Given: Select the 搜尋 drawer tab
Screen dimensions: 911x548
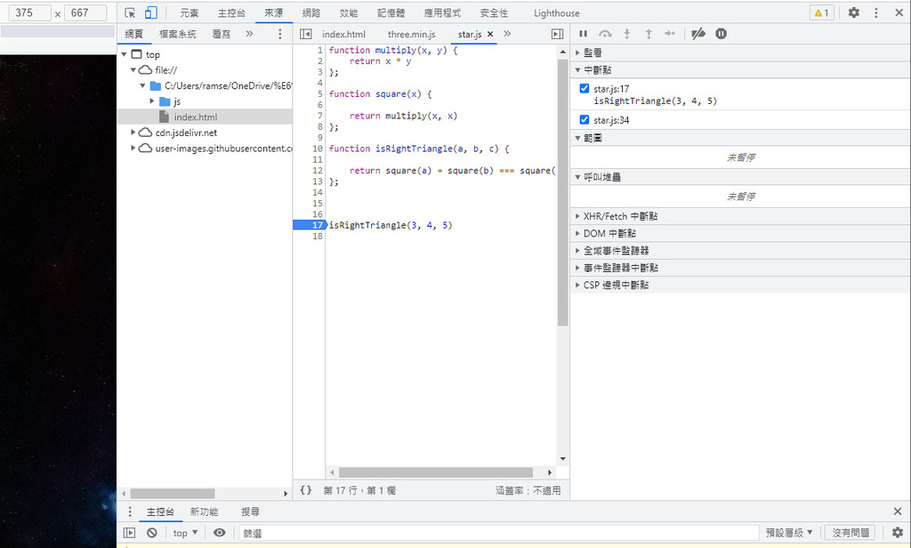Looking at the screenshot, I should coord(250,512).
